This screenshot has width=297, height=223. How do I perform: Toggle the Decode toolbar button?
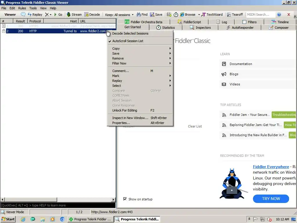click(x=92, y=15)
